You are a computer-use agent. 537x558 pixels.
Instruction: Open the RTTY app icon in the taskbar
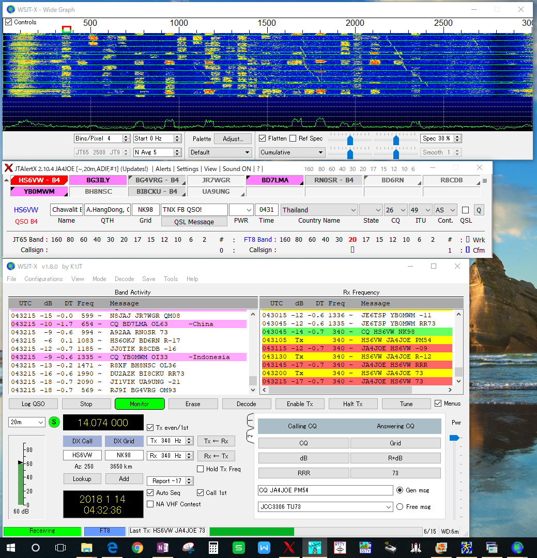pyautogui.click(x=340, y=547)
